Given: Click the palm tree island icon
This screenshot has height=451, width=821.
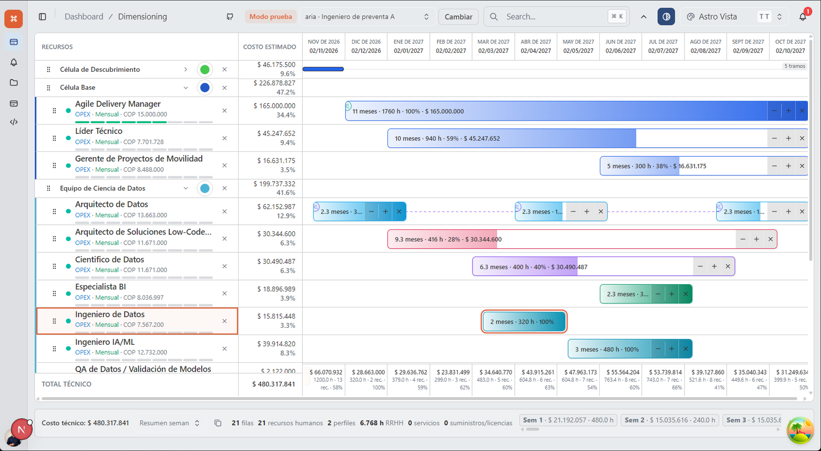Looking at the screenshot, I should [x=800, y=430].
